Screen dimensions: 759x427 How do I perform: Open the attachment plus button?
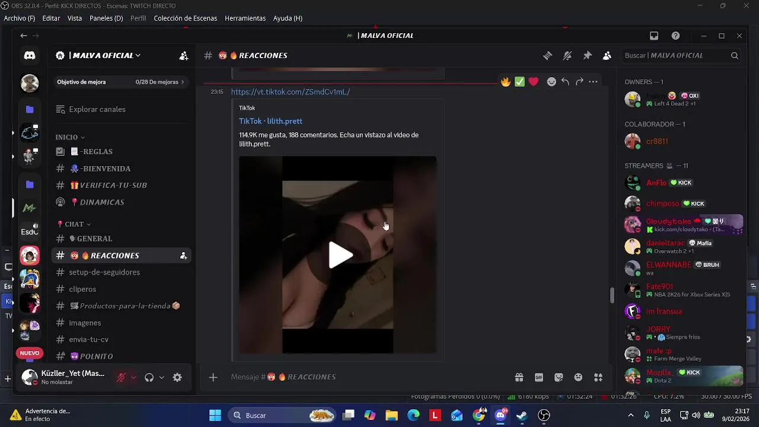(213, 377)
